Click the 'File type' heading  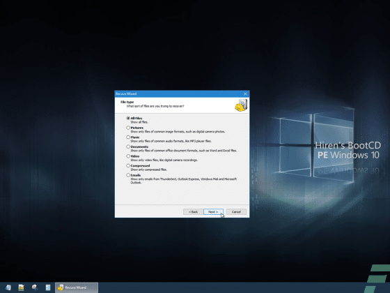[x=127, y=102]
